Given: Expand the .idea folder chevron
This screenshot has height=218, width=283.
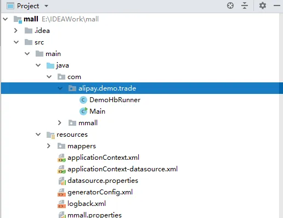Looking at the screenshot, I should click(x=16, y=31).
